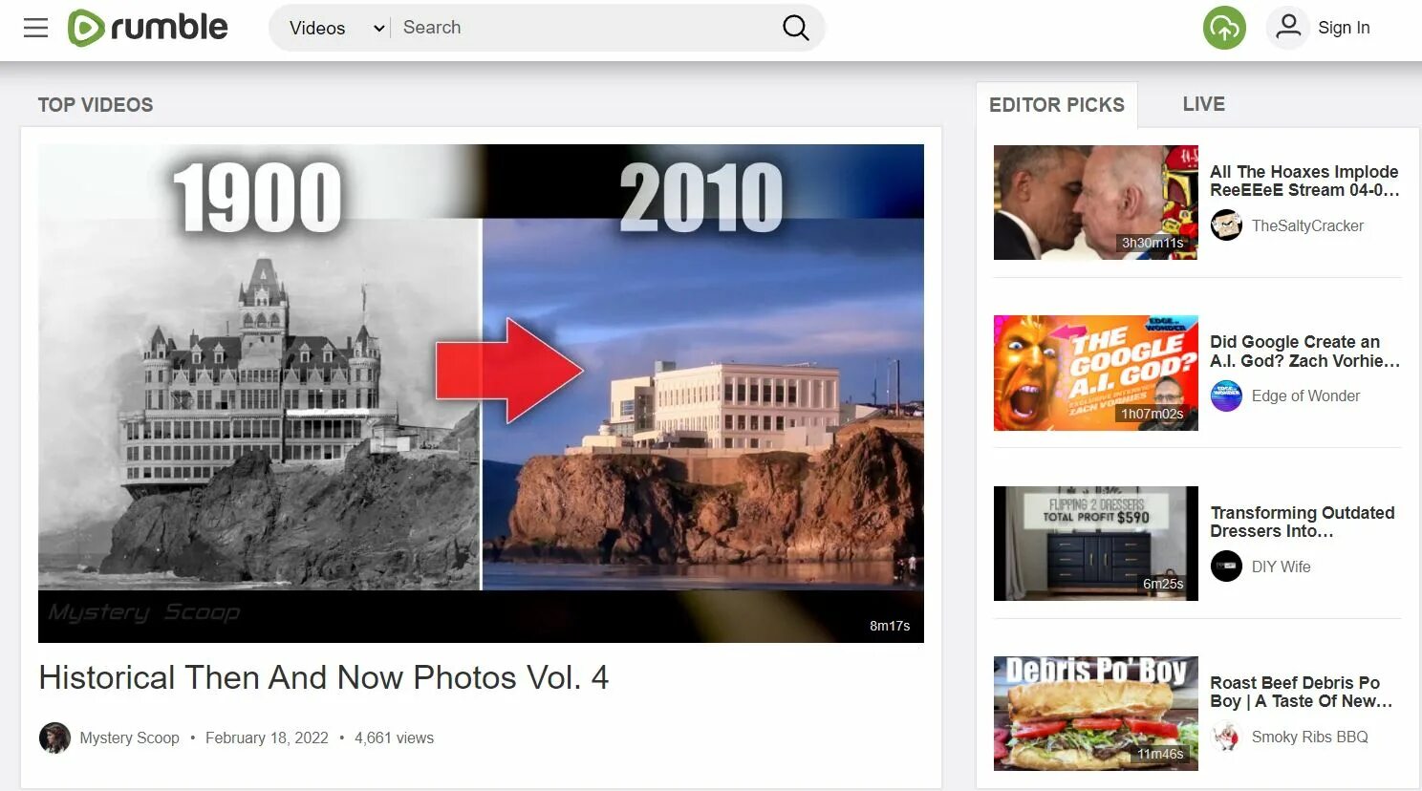The width and height of the screenshot is (1422, 791).
Task: Click the Rumble logo
Action: click(148, 28)
